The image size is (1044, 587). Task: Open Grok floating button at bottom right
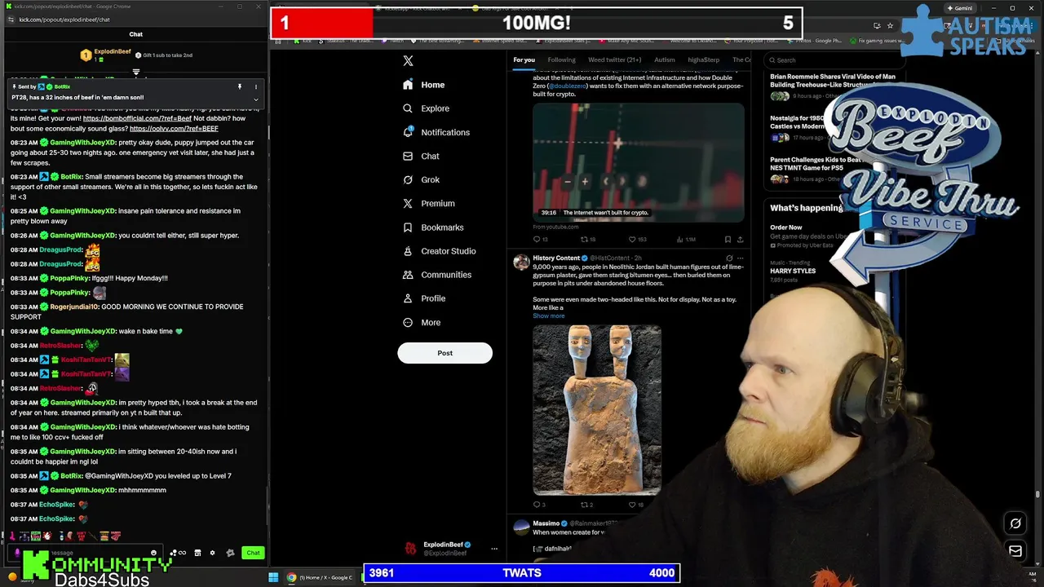(x=1015, y=523)
